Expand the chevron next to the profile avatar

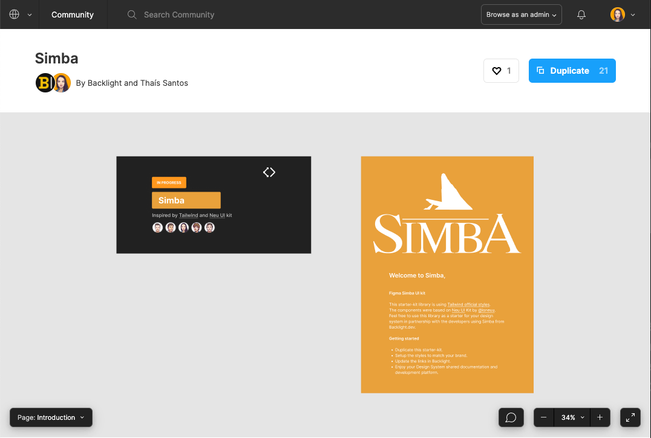pos(633,14)
